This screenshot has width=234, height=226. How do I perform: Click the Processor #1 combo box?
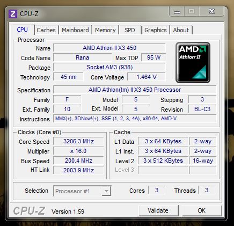(82, 191)
